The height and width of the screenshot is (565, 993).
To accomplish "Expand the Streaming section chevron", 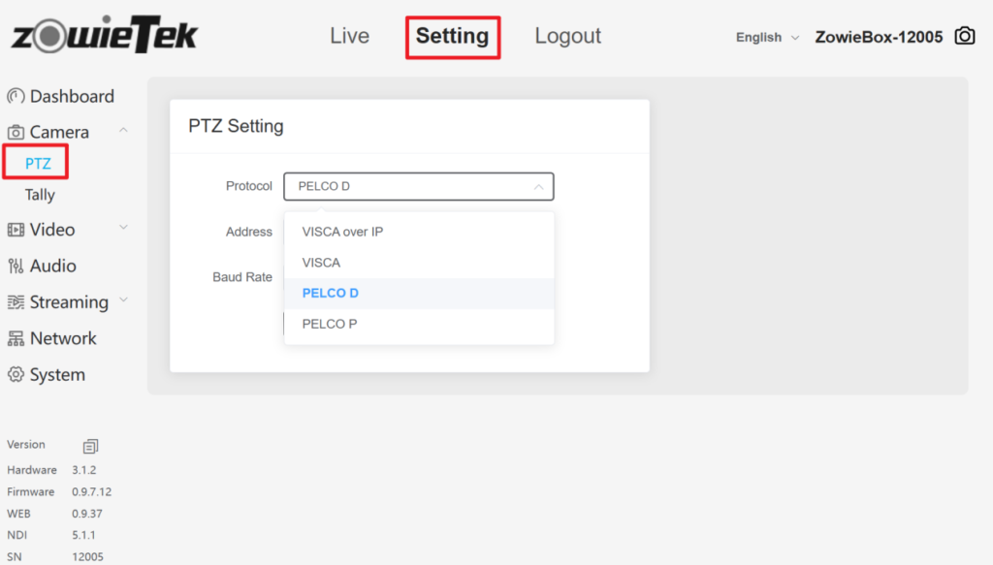I will click(x=123, y=300).
